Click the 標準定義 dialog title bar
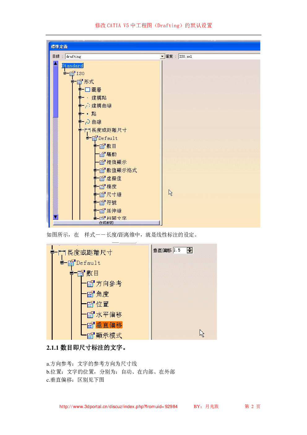 (x=154, y=47)
